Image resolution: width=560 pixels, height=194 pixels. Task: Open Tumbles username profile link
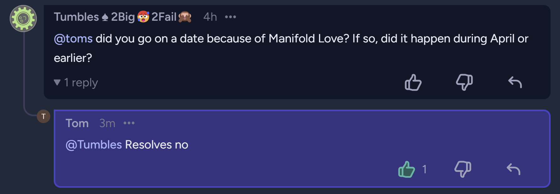coord(76,17)
